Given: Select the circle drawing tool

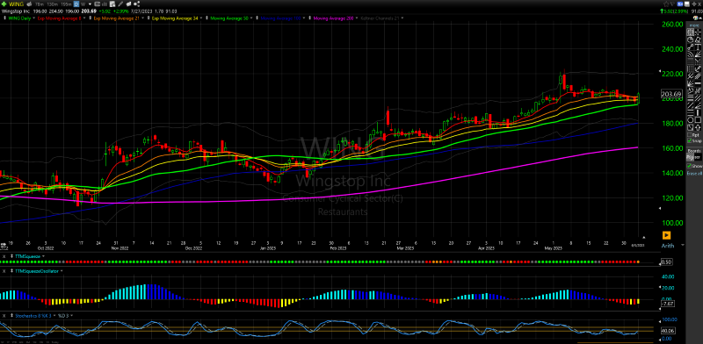Looking at the screenshot, I should tap(691, 120).
